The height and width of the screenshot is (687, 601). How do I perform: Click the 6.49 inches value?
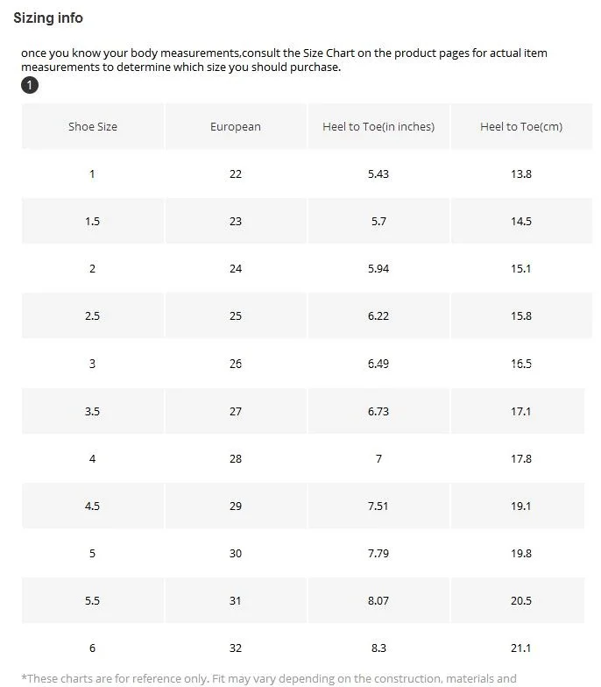tap(378, 364)
